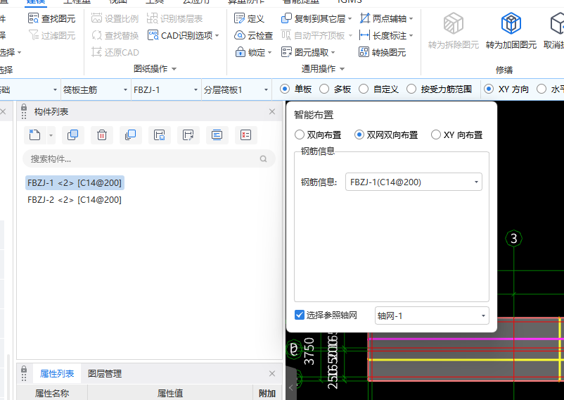
Task: Click the component archive save icon
Action: click(160, 135)
